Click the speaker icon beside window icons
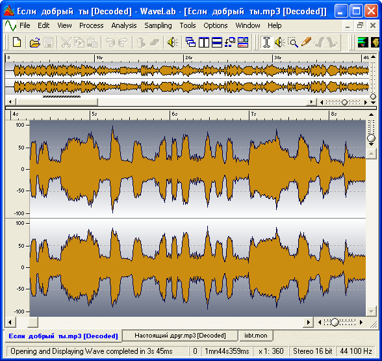 coord(172,42)
